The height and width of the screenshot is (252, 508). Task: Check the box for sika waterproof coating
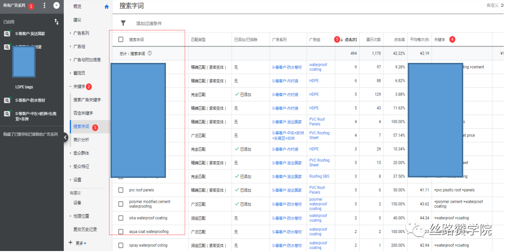pos(121,218)
